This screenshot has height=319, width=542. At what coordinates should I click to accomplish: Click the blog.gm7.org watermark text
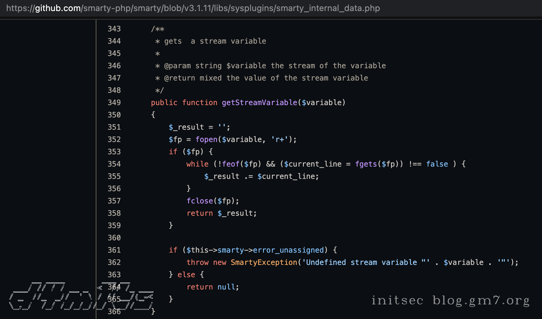tap(481, 300)
